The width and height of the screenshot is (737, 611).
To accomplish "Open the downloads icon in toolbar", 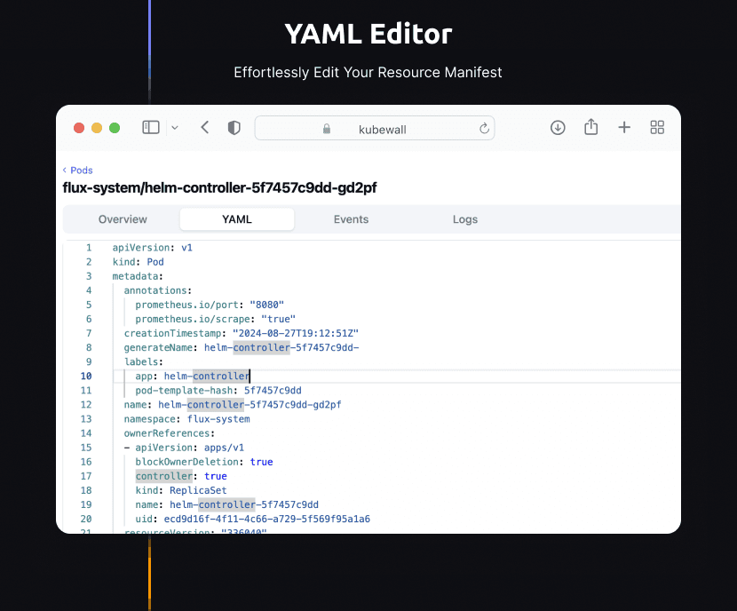I will tap(558, 128).
